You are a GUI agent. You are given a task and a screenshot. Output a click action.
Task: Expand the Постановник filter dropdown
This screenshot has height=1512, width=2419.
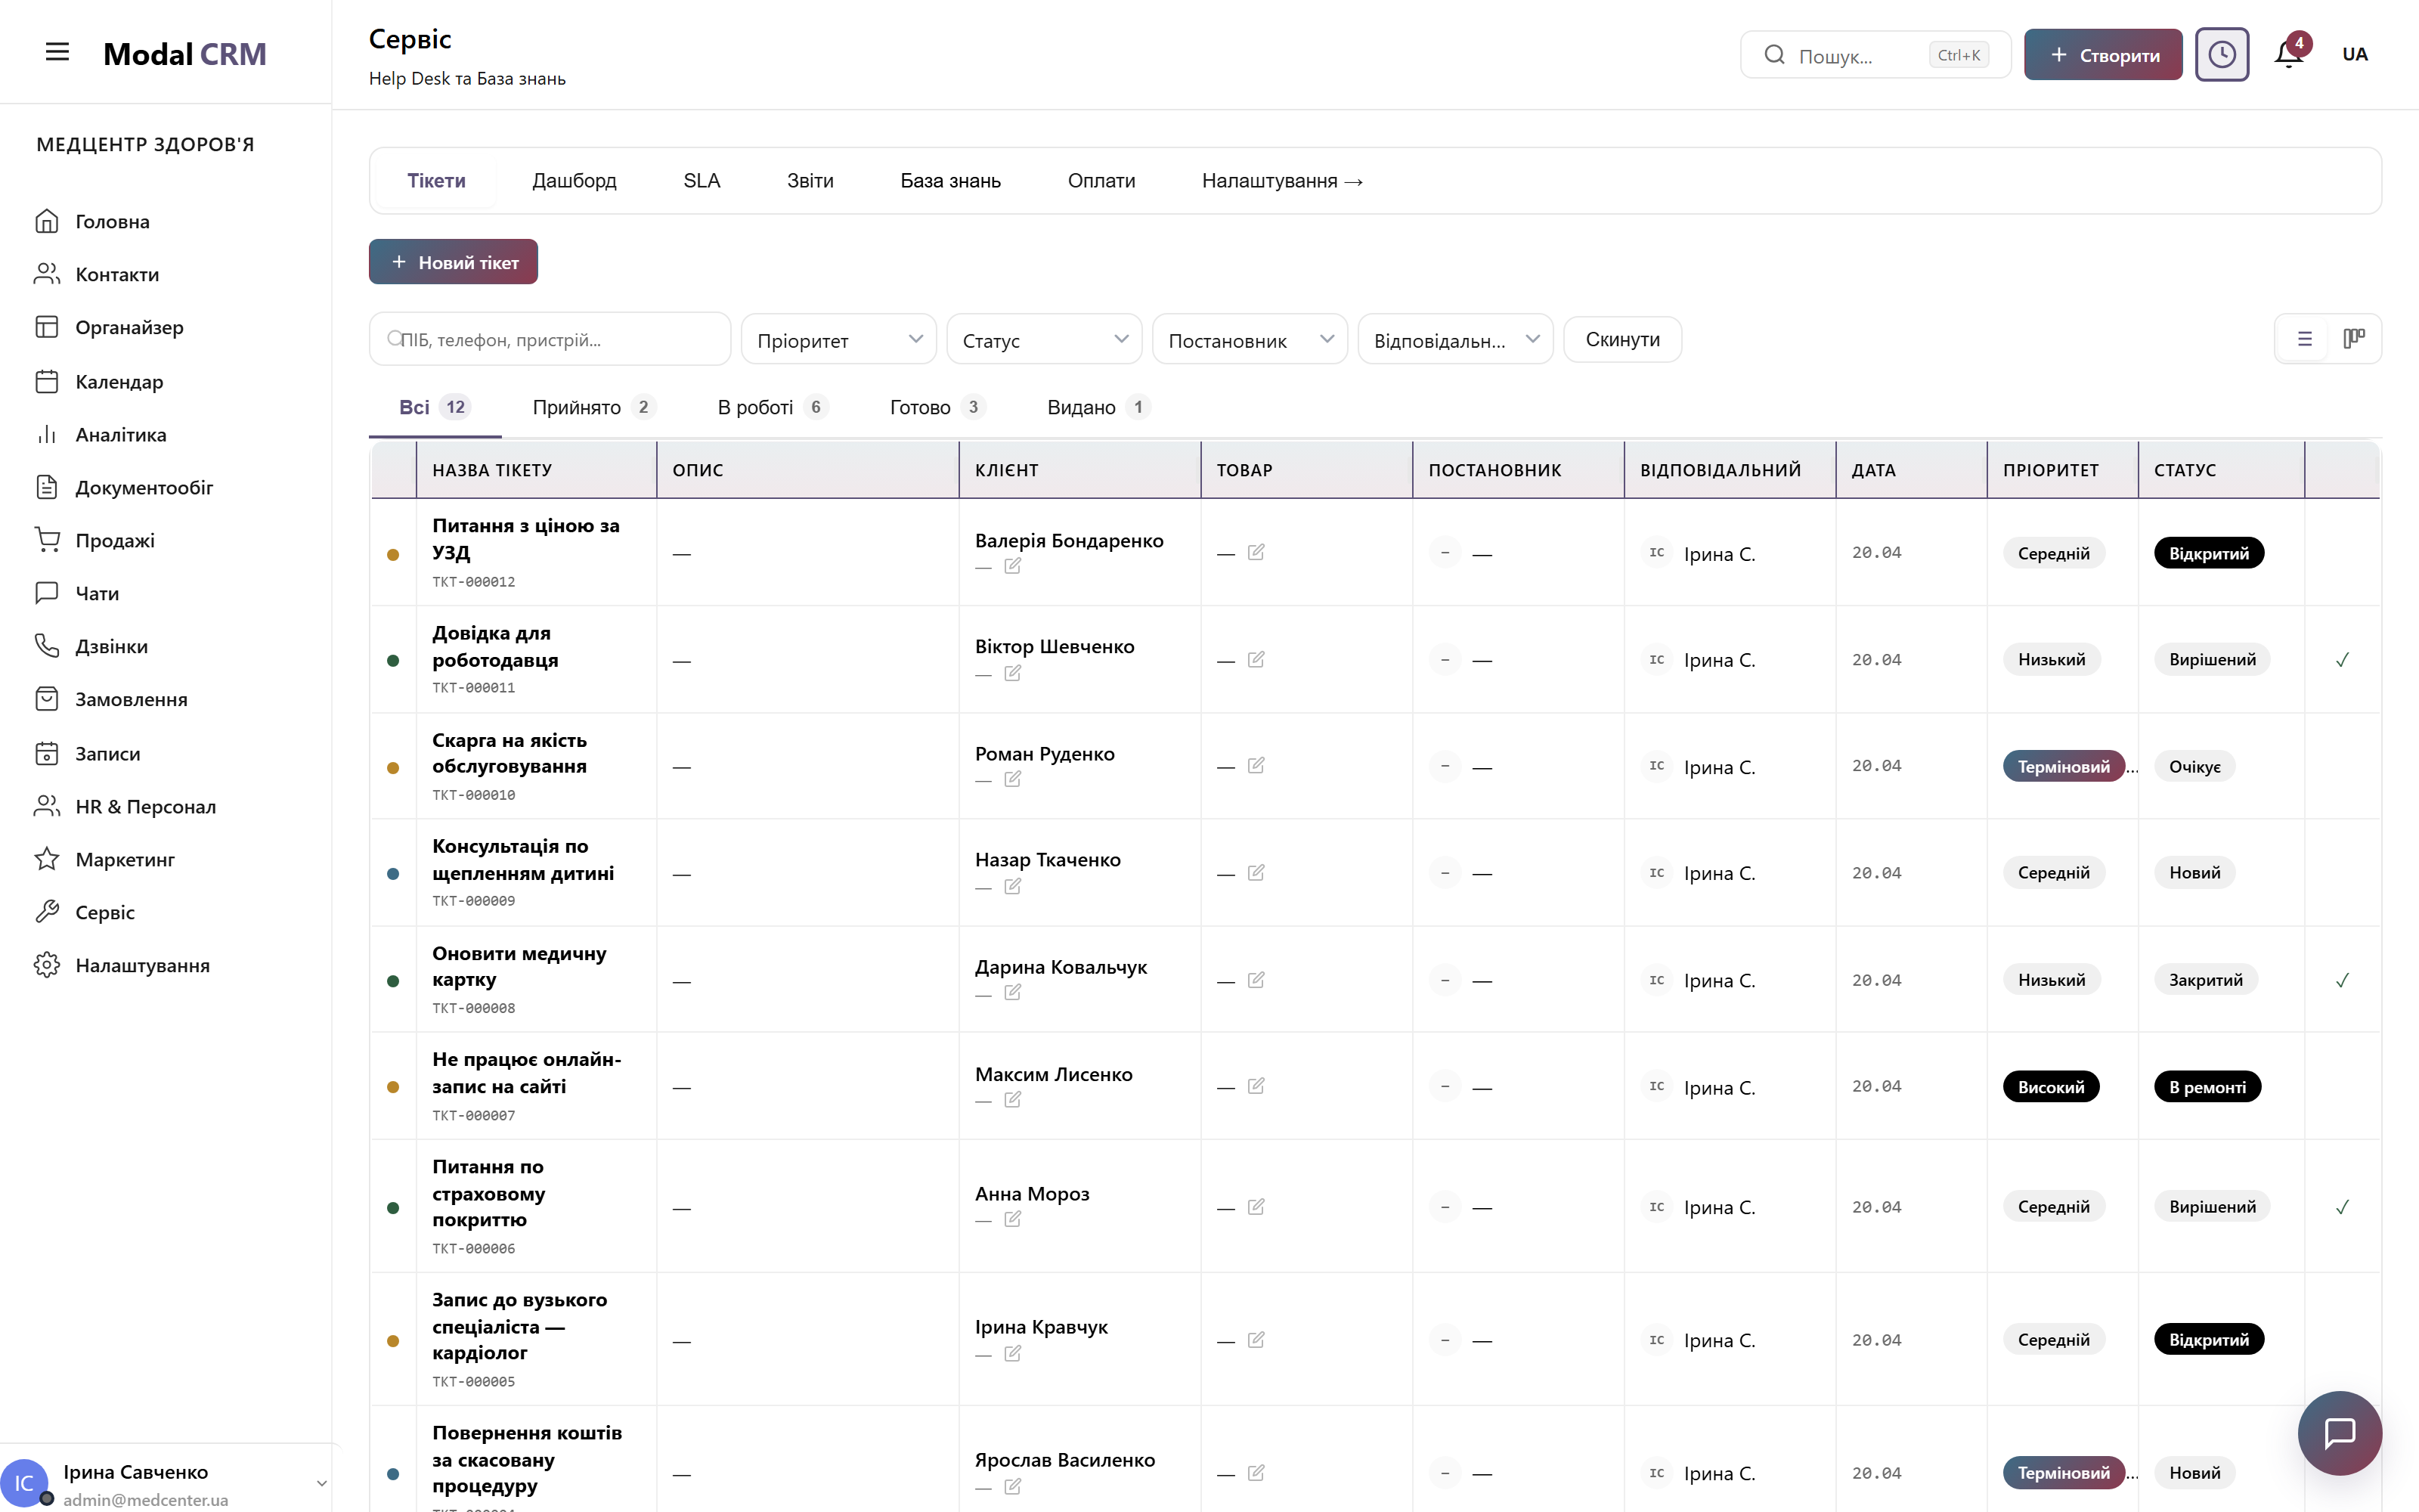click(1250, 340)
